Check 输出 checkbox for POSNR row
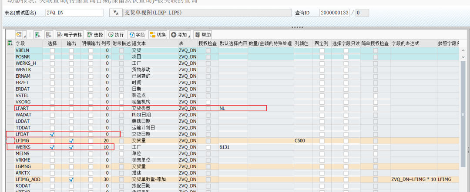 71,57
